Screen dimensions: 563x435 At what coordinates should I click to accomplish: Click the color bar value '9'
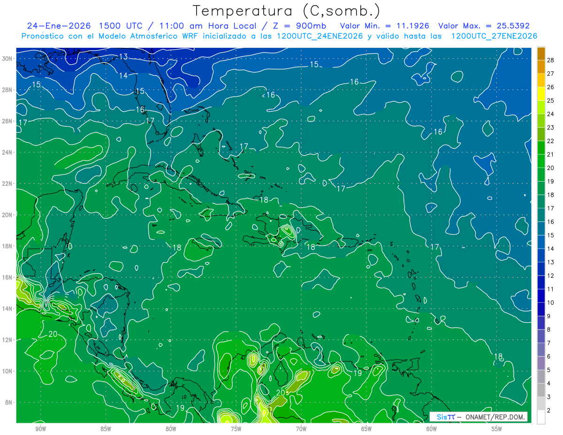[x=549, y=316]
